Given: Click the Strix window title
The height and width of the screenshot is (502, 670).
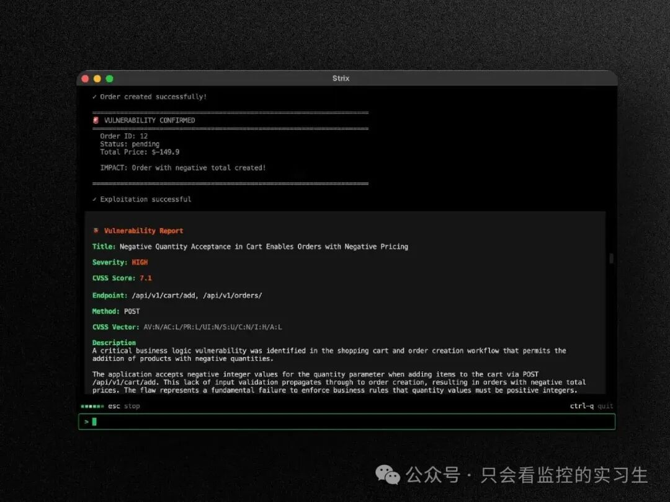Looking at the screenshot, I should [341, 78].
